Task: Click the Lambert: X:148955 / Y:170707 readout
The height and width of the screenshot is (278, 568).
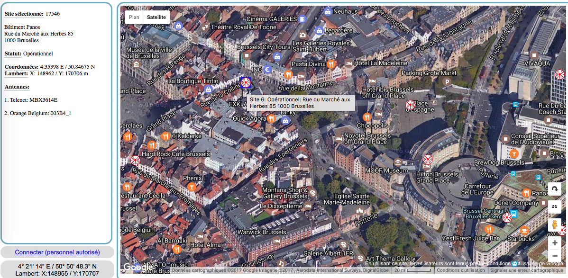Action: click(x=57, y=274)
